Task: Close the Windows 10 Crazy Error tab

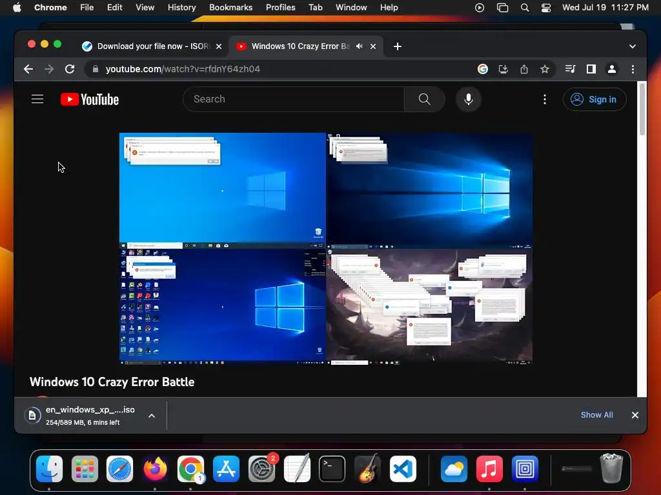Action: click(373, 46)
